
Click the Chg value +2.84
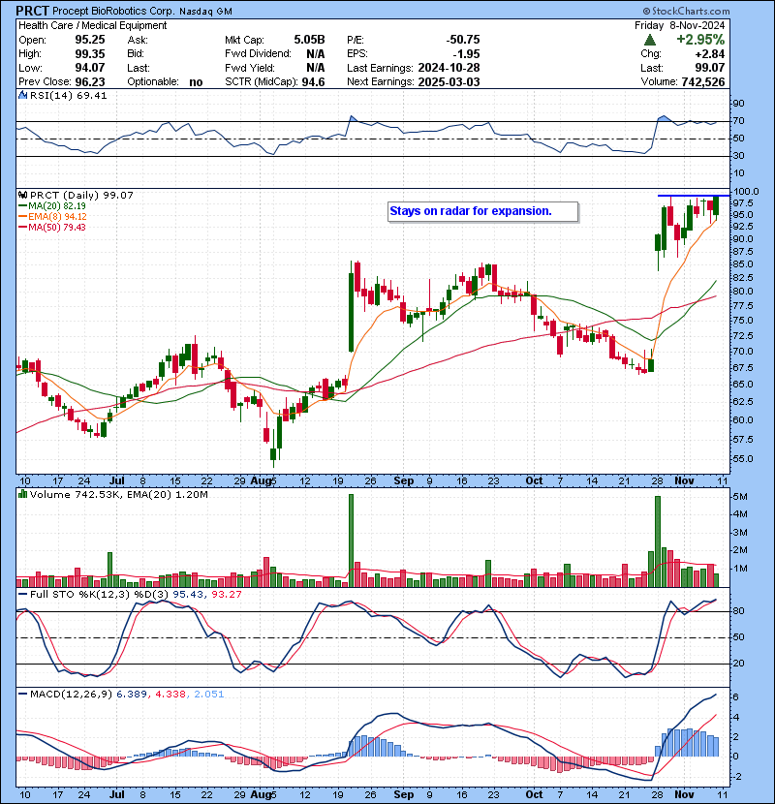click(x=710, y=54)
